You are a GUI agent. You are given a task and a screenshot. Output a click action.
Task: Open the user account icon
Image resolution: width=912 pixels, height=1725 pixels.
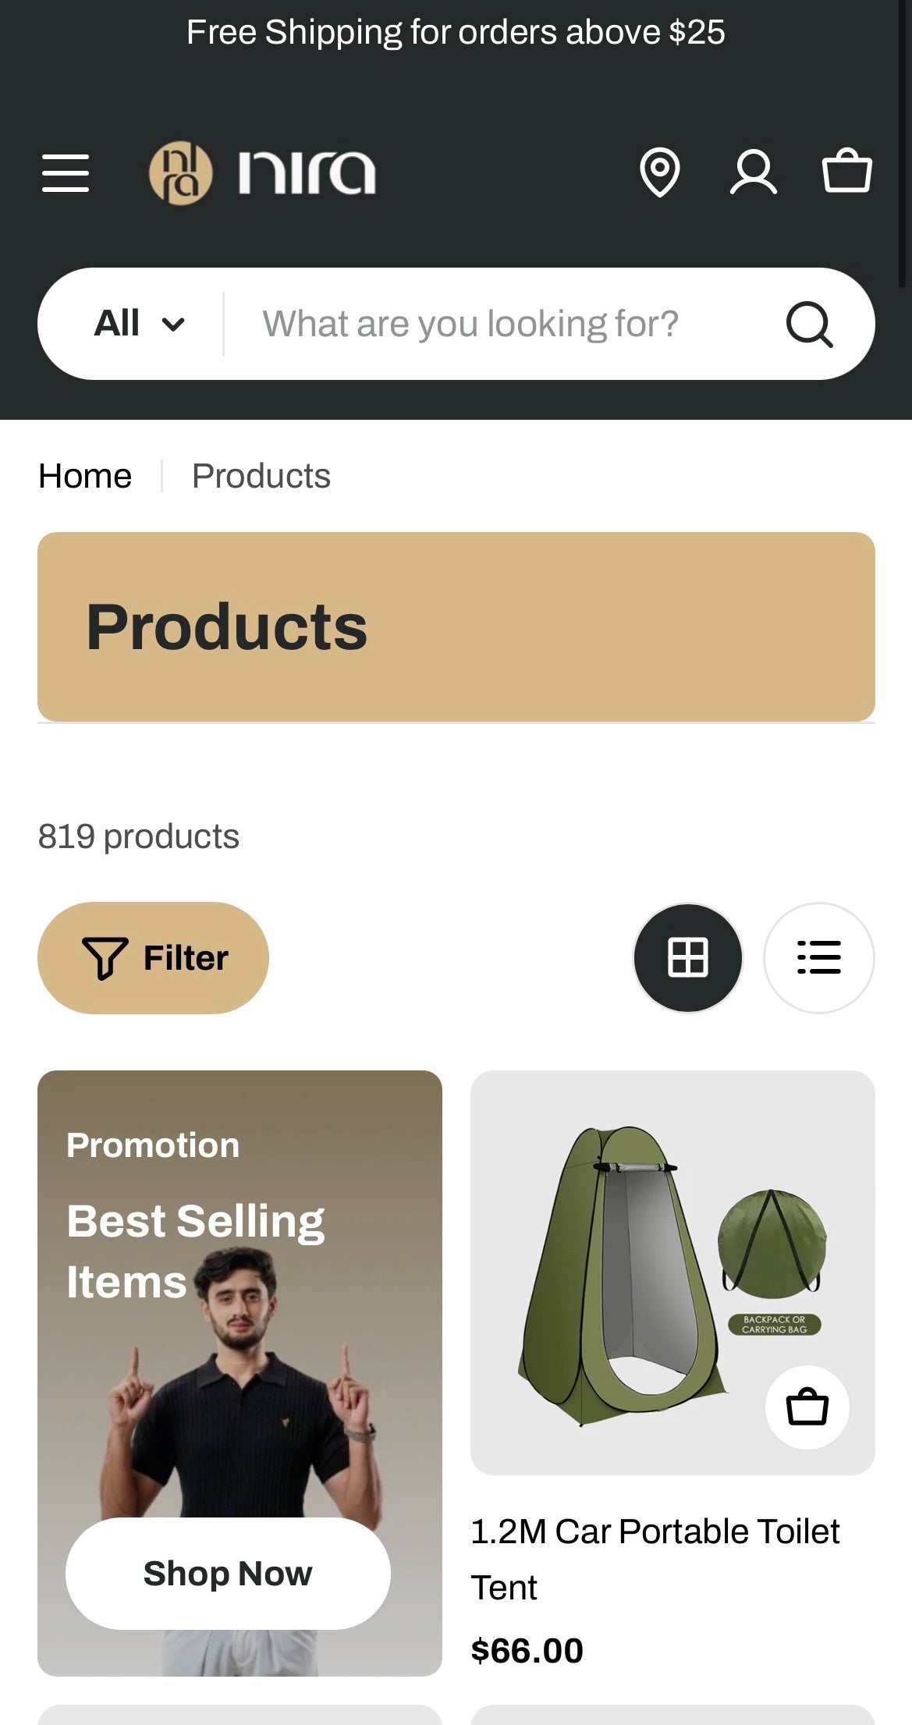click(x=753, y=172)
